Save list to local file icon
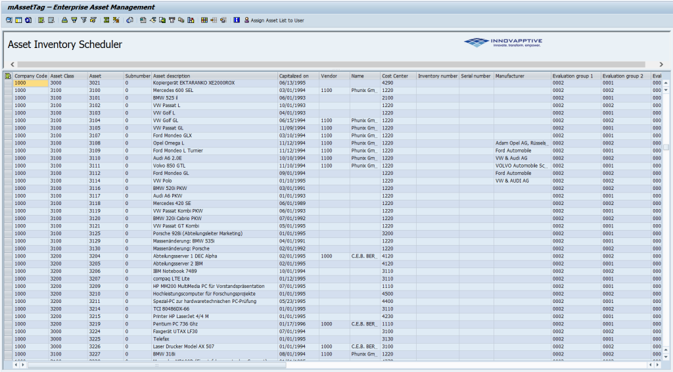The width and height of the screenshot is (673, 372). [x=162, y=20]
